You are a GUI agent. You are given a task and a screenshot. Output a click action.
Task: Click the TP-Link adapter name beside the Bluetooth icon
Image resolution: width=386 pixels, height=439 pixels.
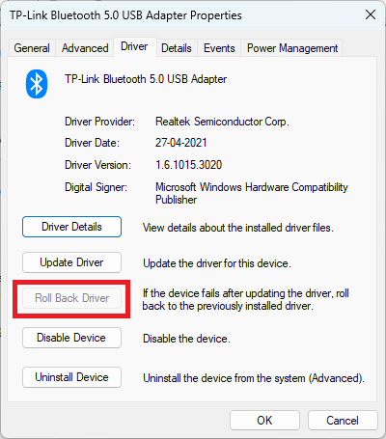(x=146, y=79)
